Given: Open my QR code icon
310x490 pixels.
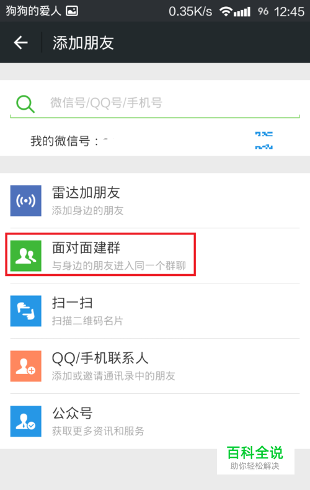Looking at the screenshot, I should click(263, 140).
